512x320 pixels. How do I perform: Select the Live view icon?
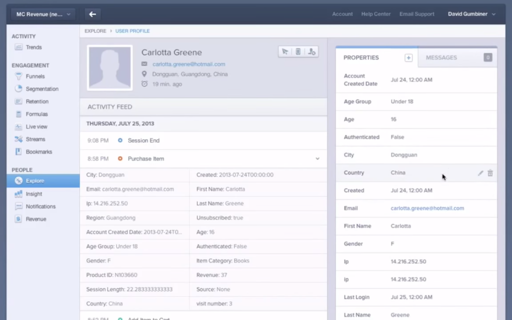pyautogui.click(x=18, y=126)
